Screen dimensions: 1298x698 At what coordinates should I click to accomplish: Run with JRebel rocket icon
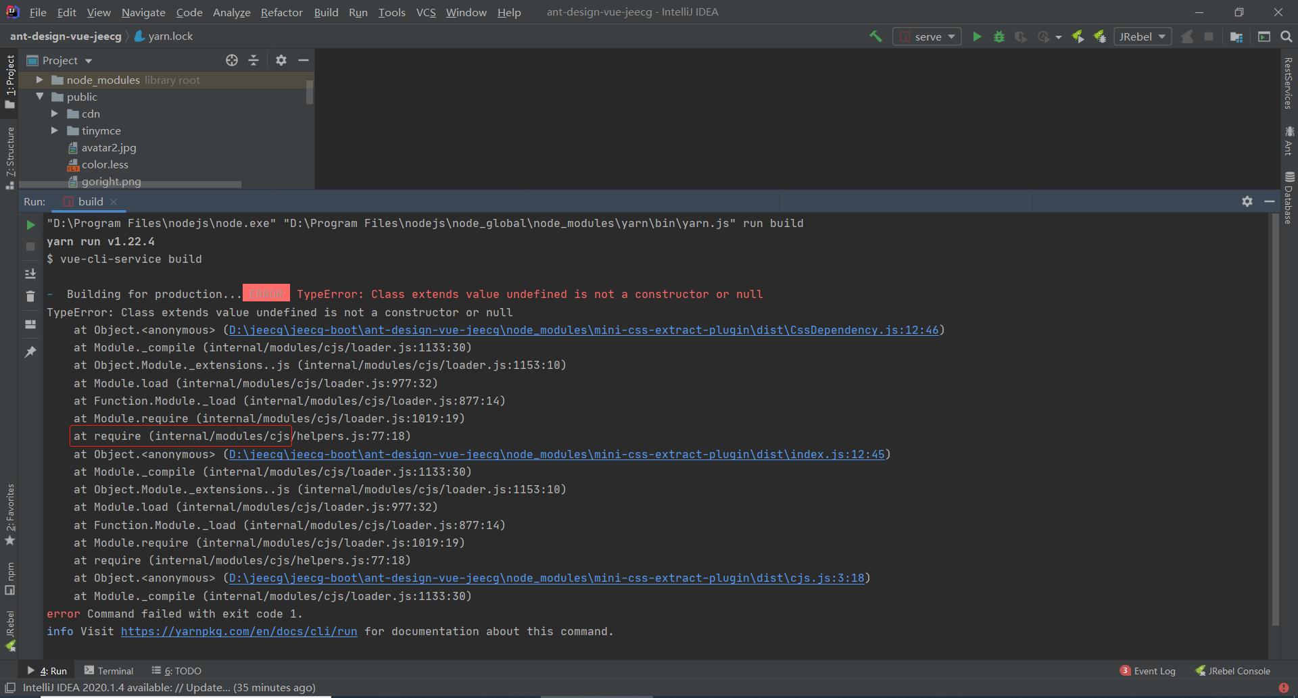[1078, 36]
